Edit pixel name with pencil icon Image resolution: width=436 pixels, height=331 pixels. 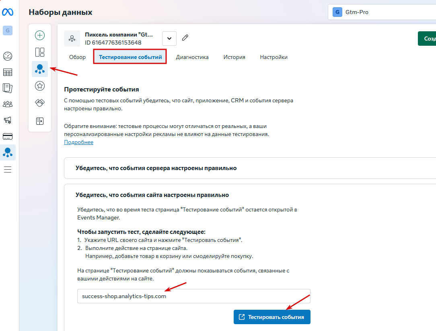click(185, 37)
